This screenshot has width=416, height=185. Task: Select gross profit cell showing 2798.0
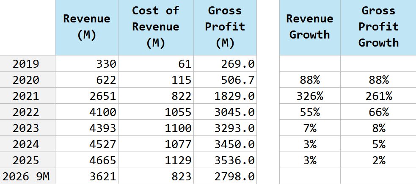(x=225, y=176)
